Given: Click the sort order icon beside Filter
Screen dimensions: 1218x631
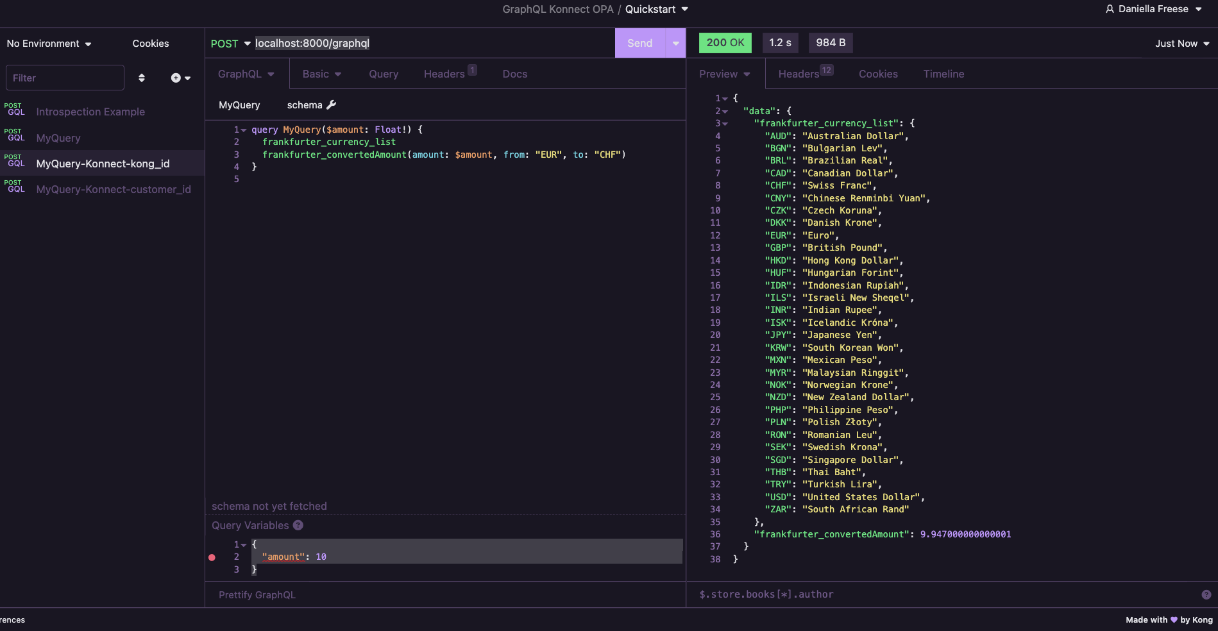Looking at the screenshot, I should click(142, 78).
